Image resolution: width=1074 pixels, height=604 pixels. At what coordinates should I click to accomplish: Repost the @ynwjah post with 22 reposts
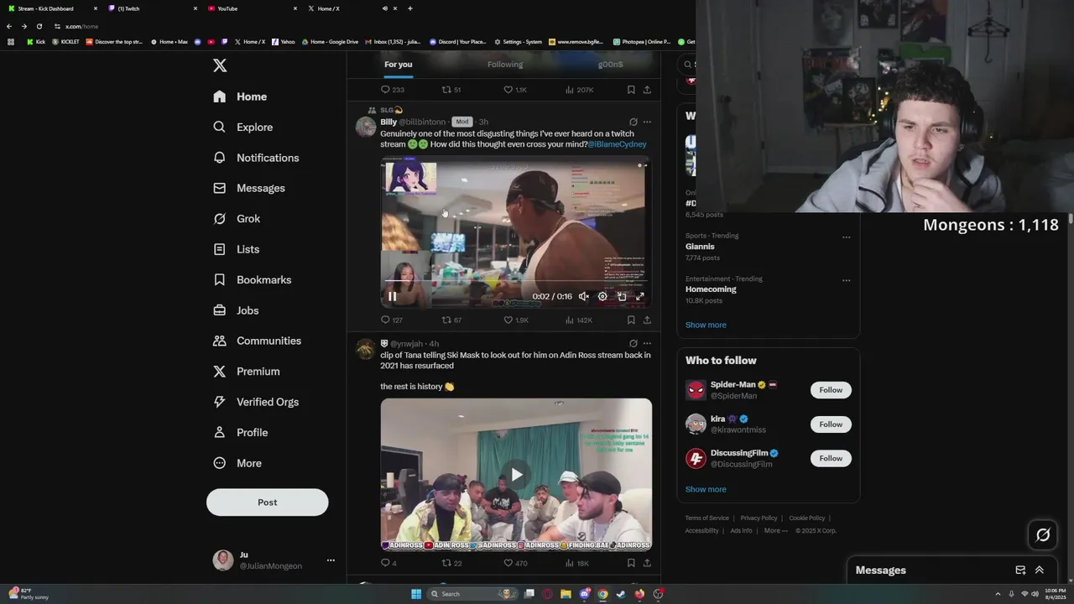coord(451,563)
